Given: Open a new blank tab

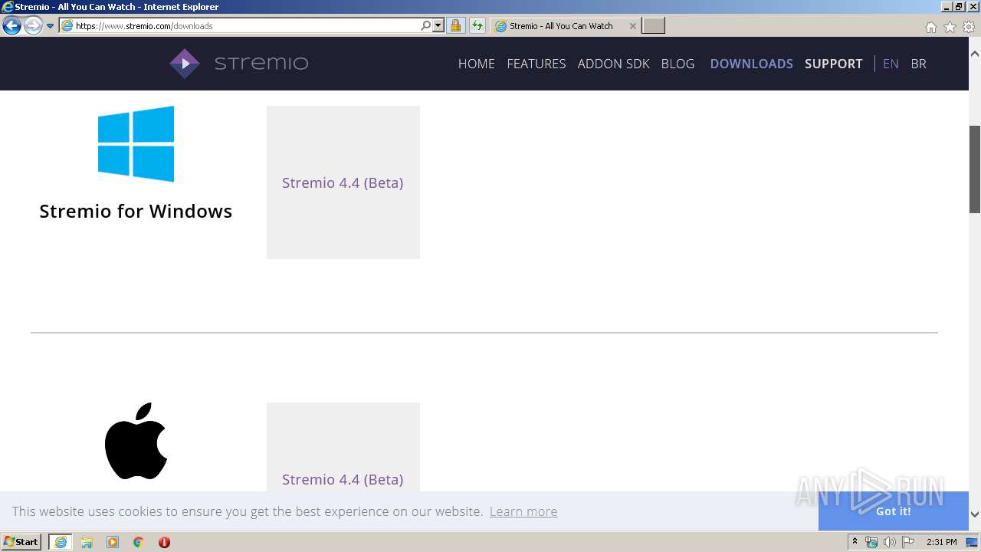Looking at the screenshot, I should coord(653,26).
